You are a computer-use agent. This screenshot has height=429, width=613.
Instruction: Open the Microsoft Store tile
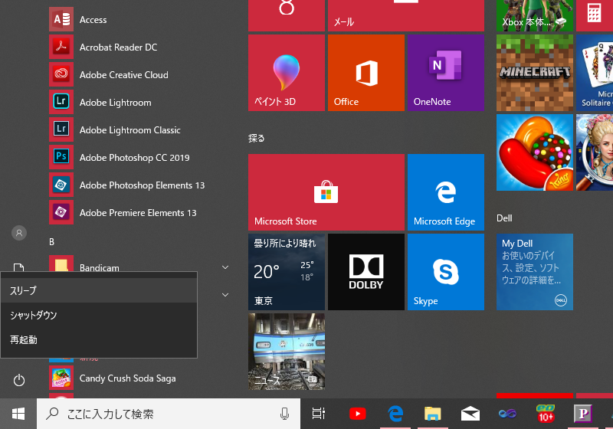point(326,192)
